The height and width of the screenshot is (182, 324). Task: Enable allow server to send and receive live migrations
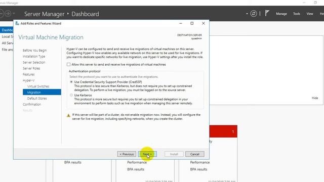click(x=68, y=64)
